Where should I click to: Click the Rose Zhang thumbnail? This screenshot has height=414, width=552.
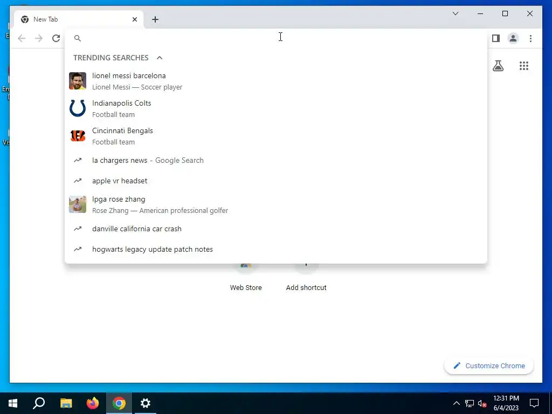[78, 204]
